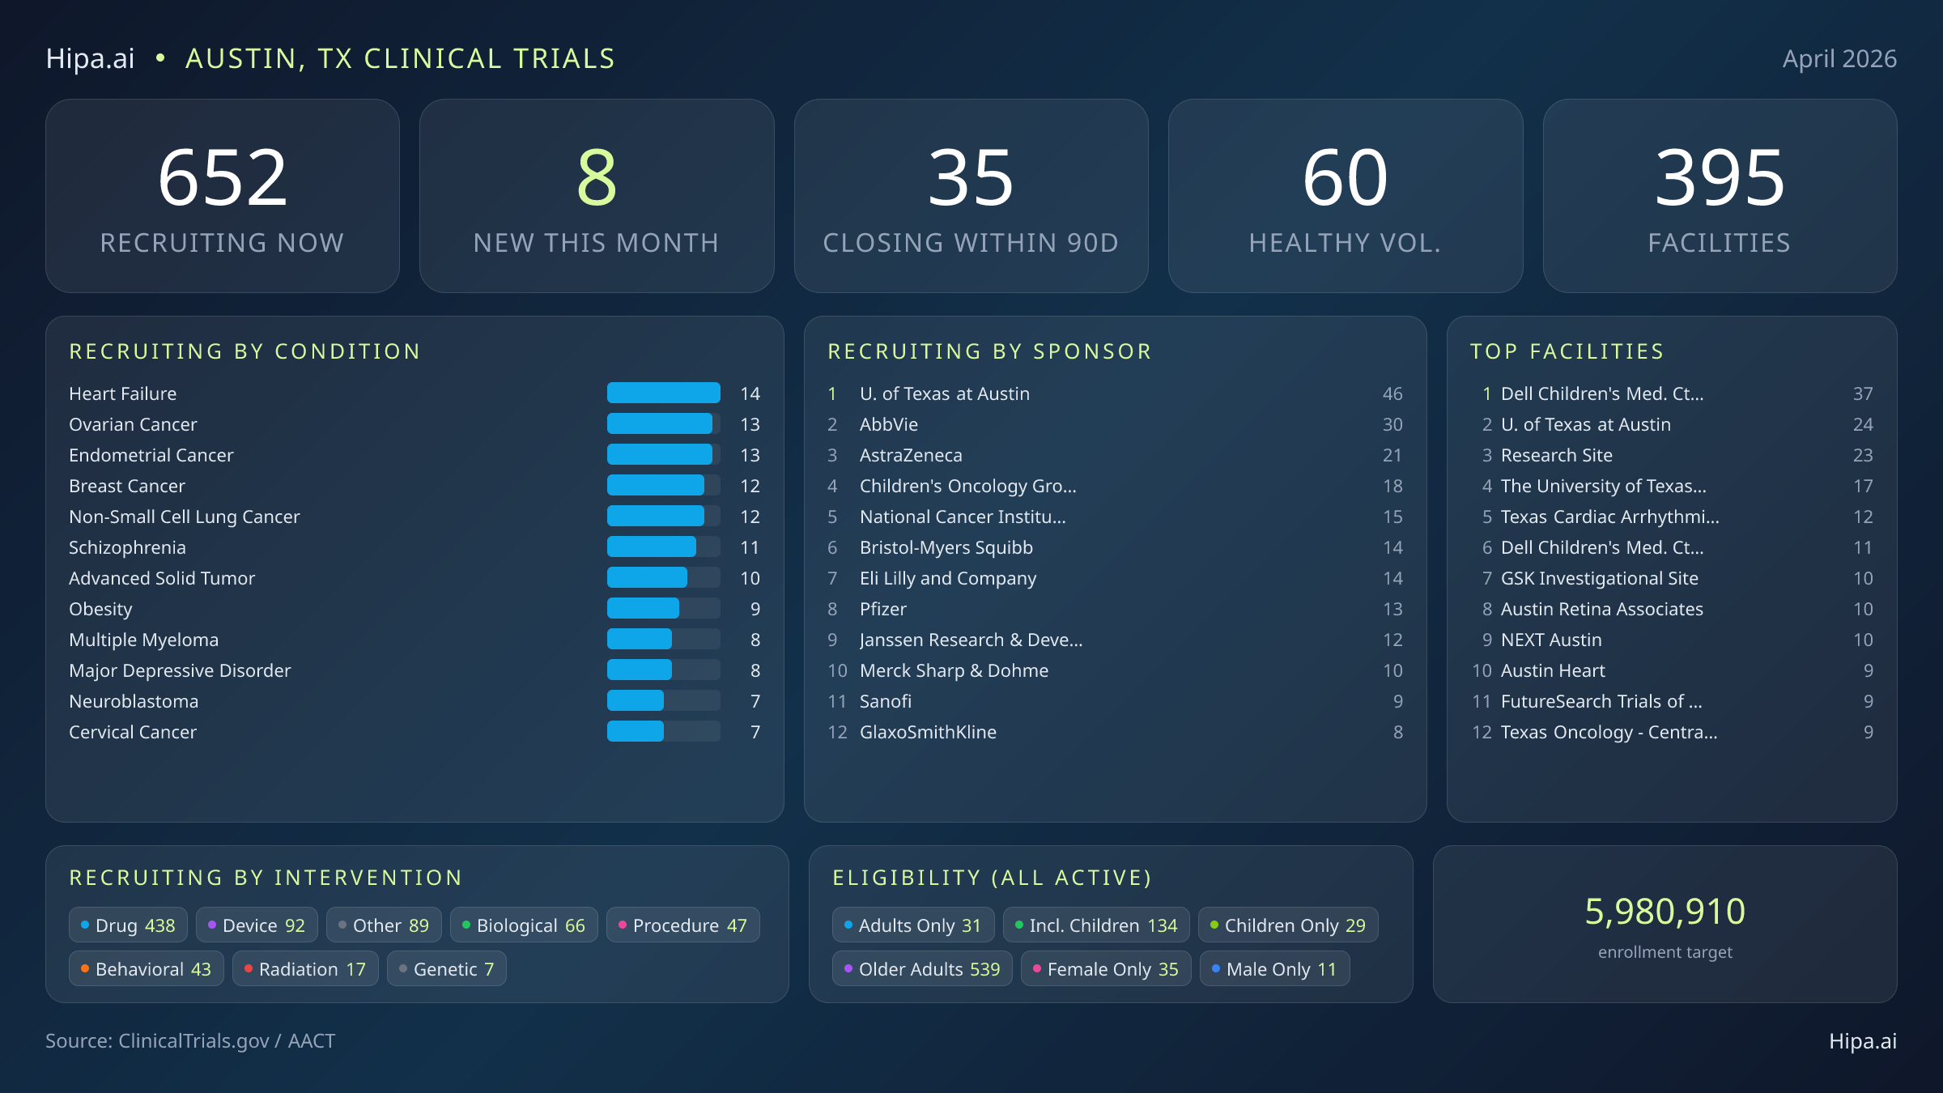Click sponsor U. of Texas at Austin, 46
1943x1093 pixels.
(1115, 393)
